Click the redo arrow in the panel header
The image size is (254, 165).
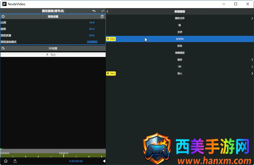click(103, 11)
